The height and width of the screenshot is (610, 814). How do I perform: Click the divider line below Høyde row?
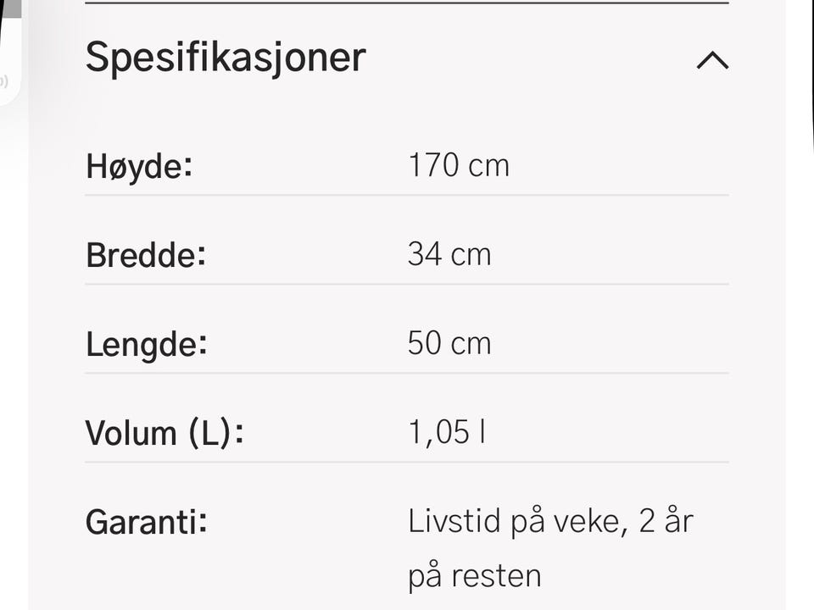click(407, 195)
